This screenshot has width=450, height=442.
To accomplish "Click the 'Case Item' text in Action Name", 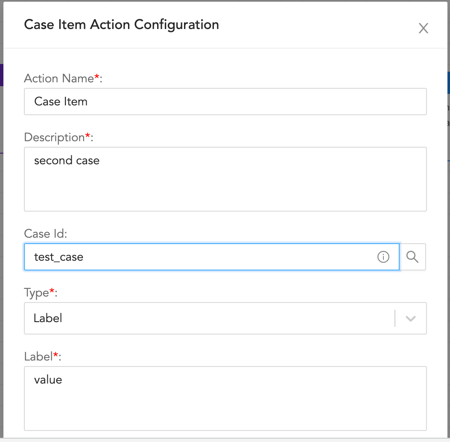I will coord(61,102).
